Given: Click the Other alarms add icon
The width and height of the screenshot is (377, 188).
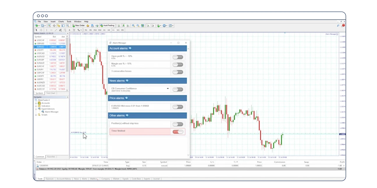Looking at the screenshot, I should tap(127, 116).
